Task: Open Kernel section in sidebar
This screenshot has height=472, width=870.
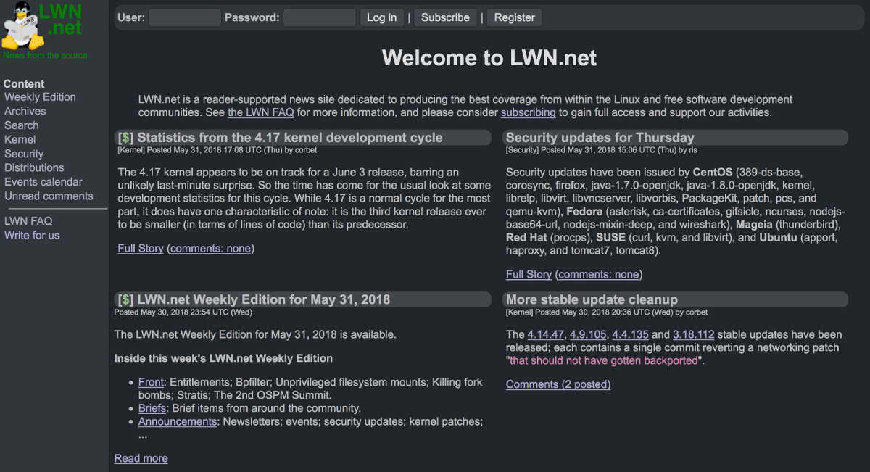Action: click(20, 139)
